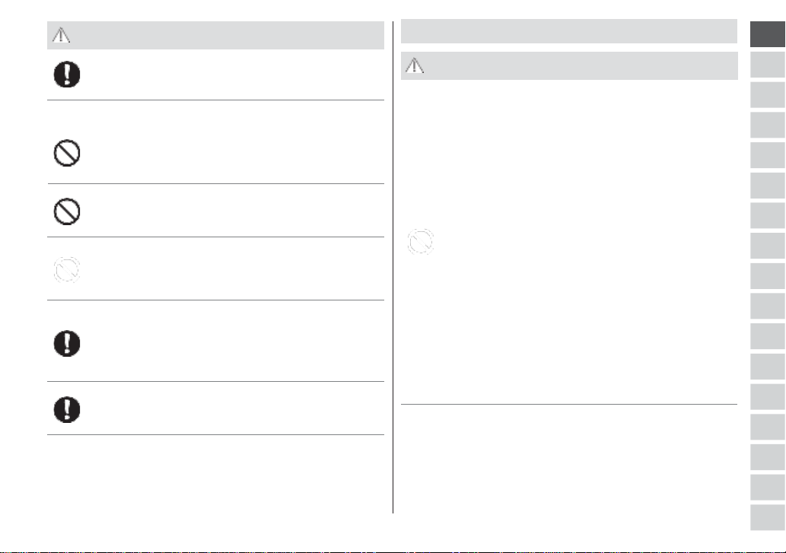This screenshot has height=553, width=786.
Task: Click the lower solid prohibition circle icon
Action: pyautogui.click(x=67, y=211)
